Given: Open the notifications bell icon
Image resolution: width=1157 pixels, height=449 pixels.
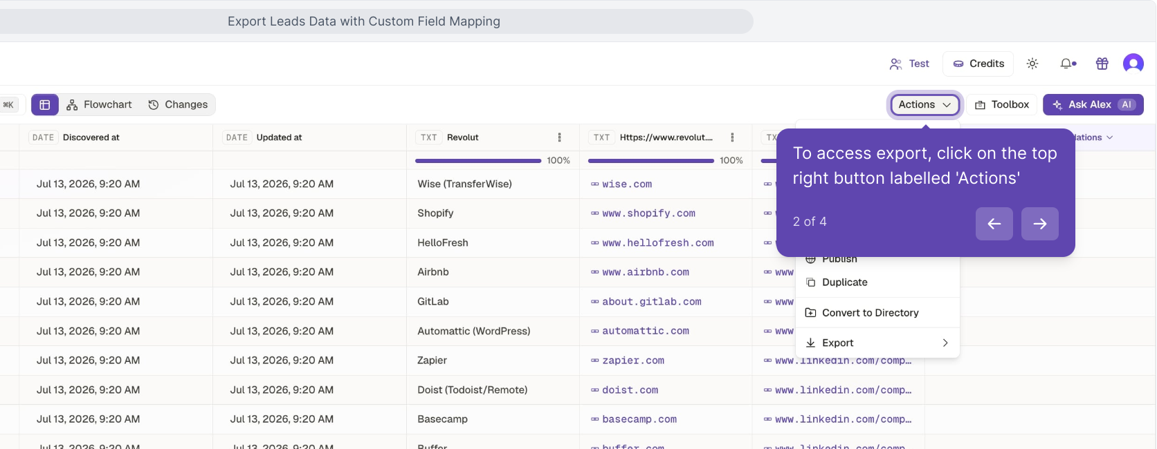Looking at the screenshot, I should point(1068,64).
